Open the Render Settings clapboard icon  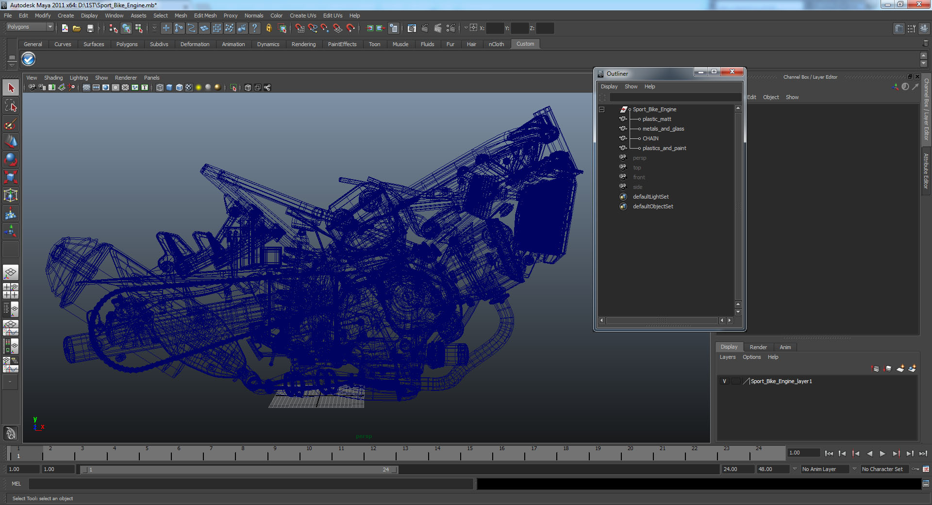click(x=450, y=28)
